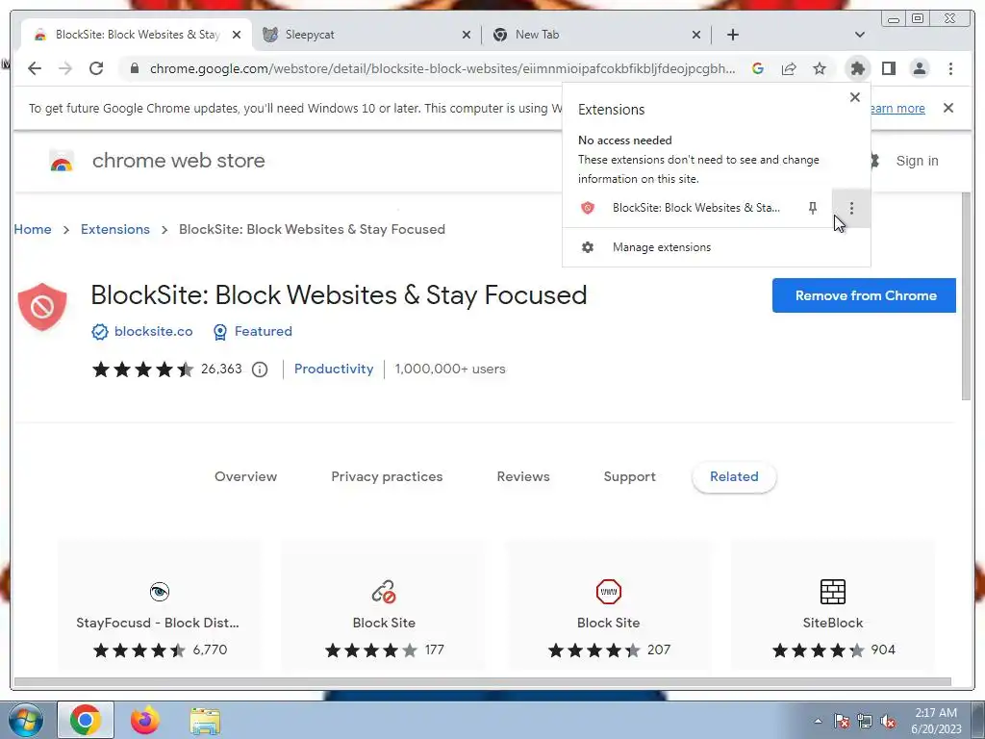Share this page icon
This screenshot has width=985, height=739.
point(789,68)
